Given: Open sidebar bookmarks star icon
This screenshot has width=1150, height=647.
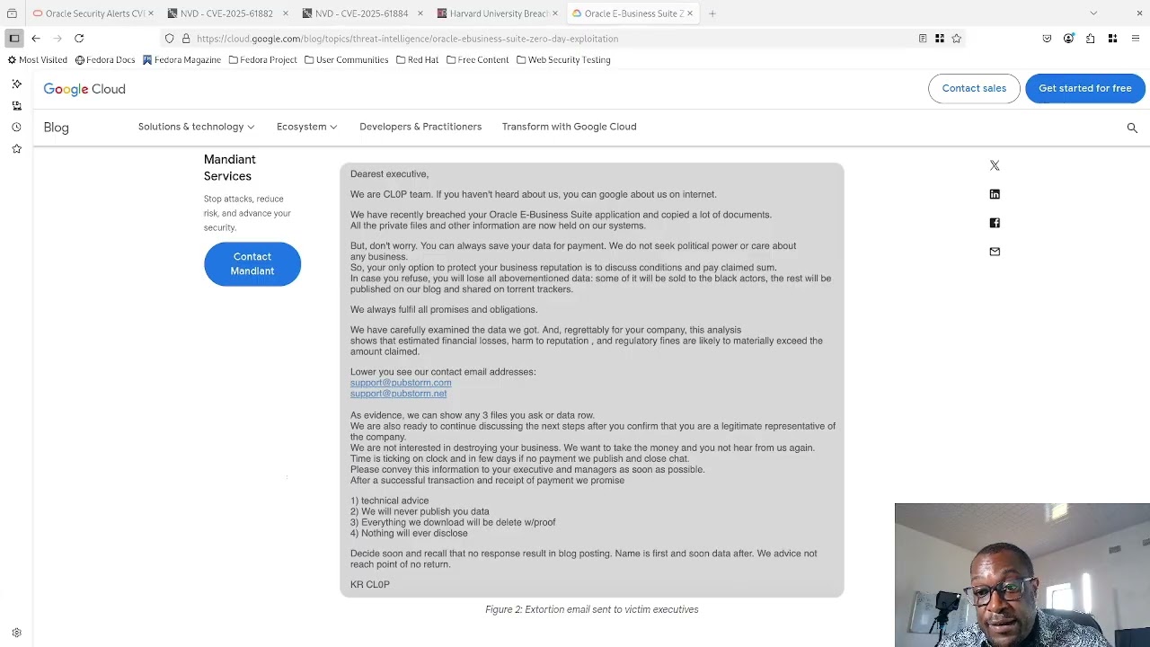Looking at the screenshot, I should coord(16,148).
